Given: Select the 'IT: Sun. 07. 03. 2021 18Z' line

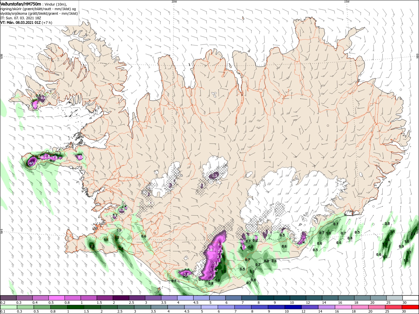Looking at the screenshot, I should click(x=21, y=18).
